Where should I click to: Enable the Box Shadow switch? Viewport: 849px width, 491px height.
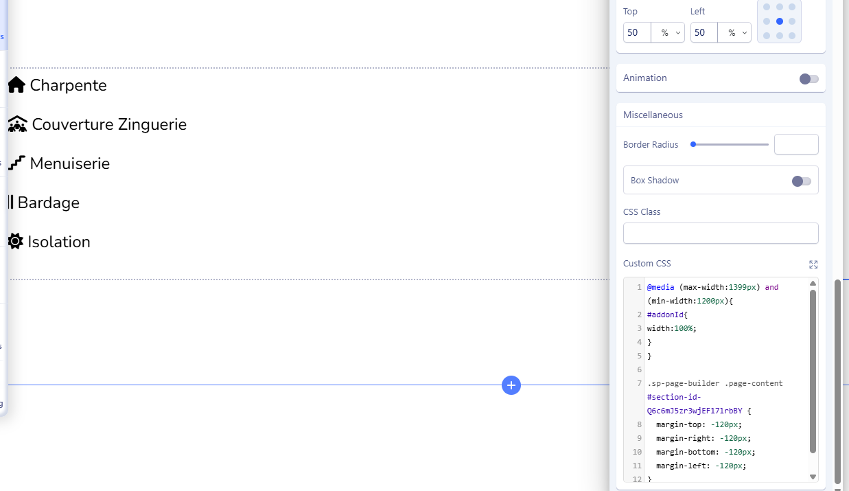[802, 181]
